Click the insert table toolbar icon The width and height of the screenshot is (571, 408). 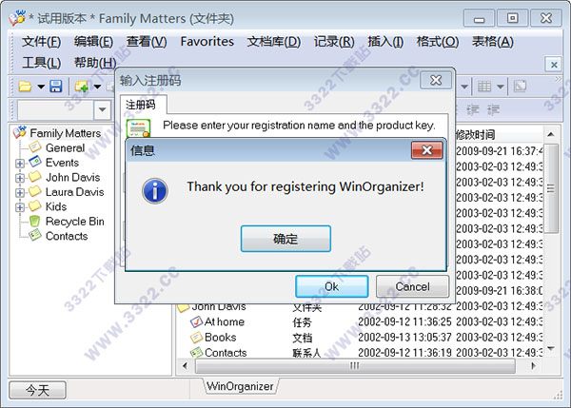coord(484,87)
